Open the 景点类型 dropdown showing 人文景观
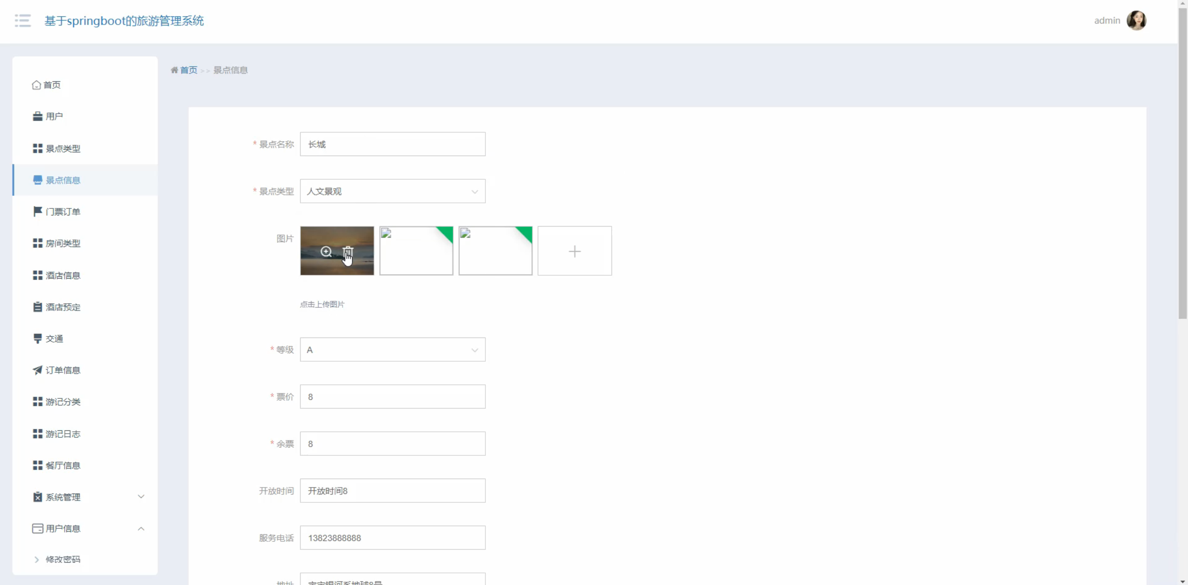Screen dimensions: 1188x585 tap(392, 191)
